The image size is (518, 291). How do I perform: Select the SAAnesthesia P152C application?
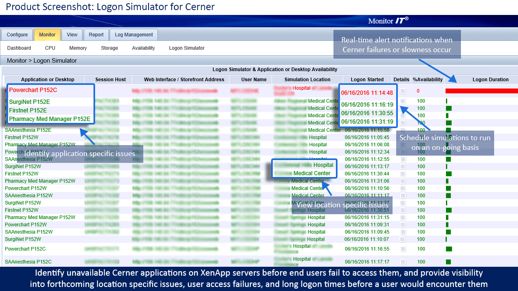click(x=28, y=262)
